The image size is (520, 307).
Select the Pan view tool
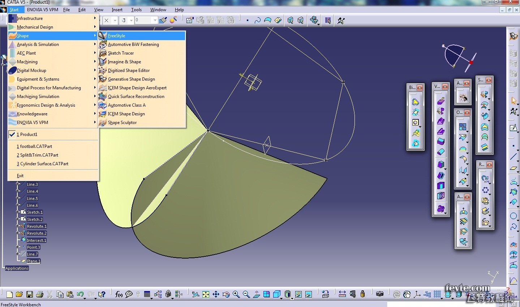click(x=216, y=294)
